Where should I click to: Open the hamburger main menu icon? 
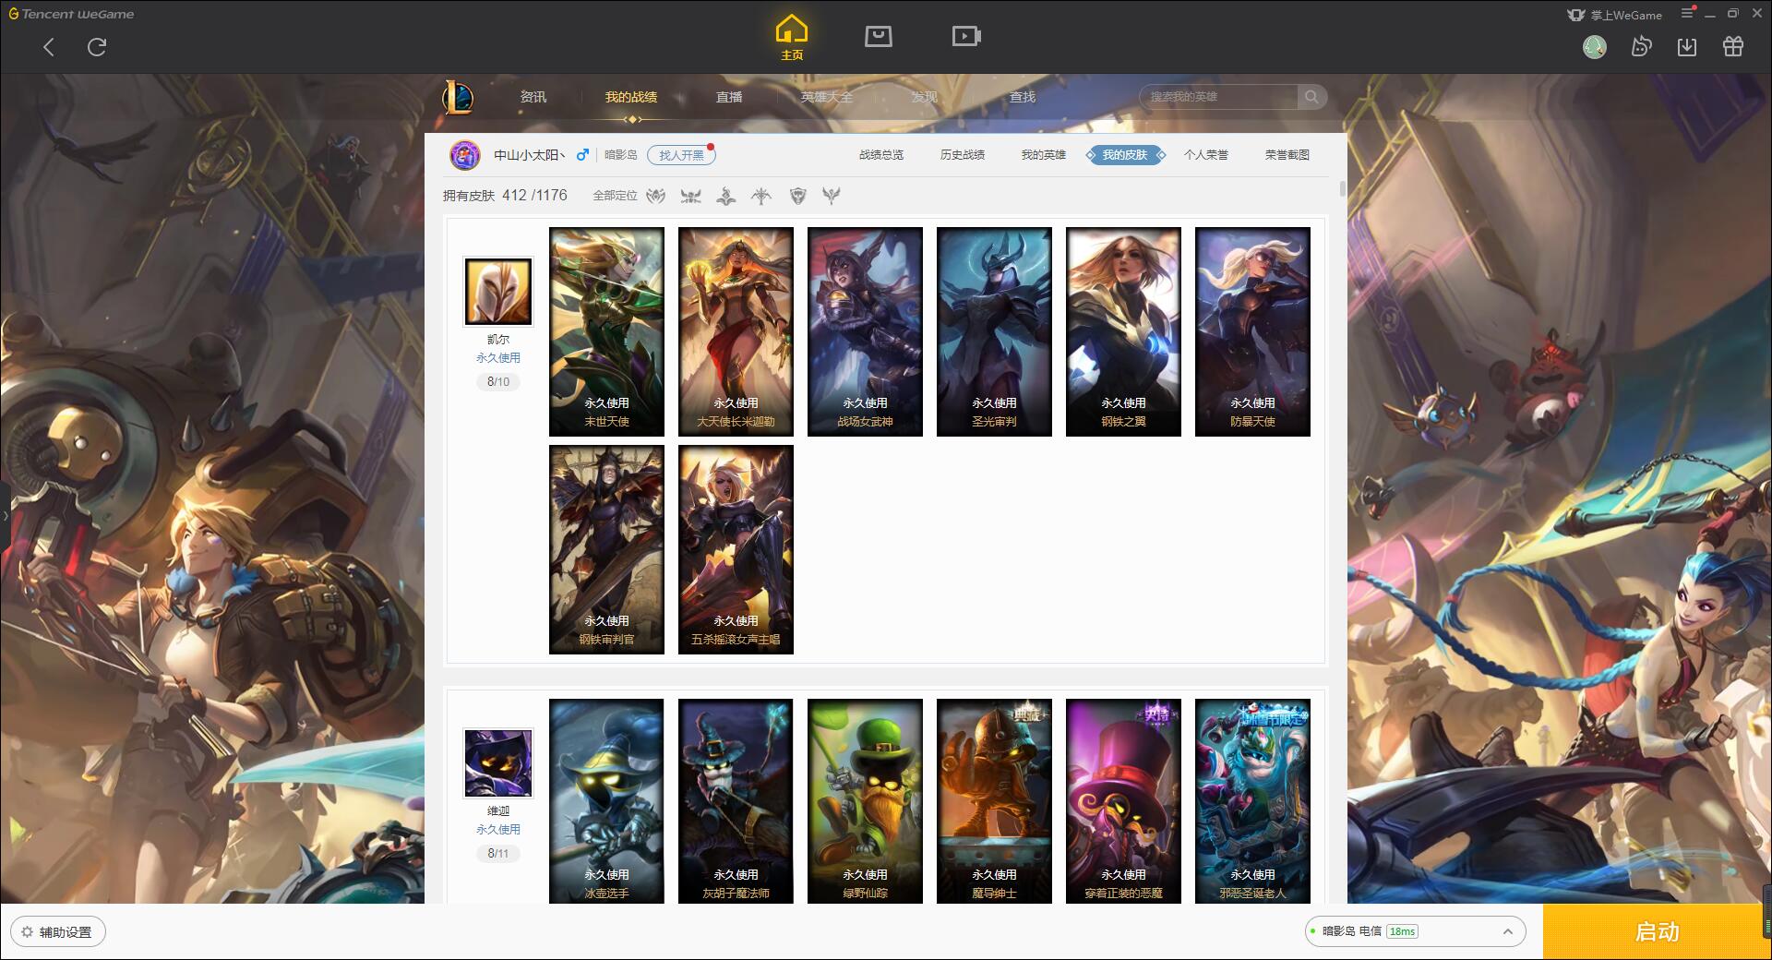pos(1687,14)
